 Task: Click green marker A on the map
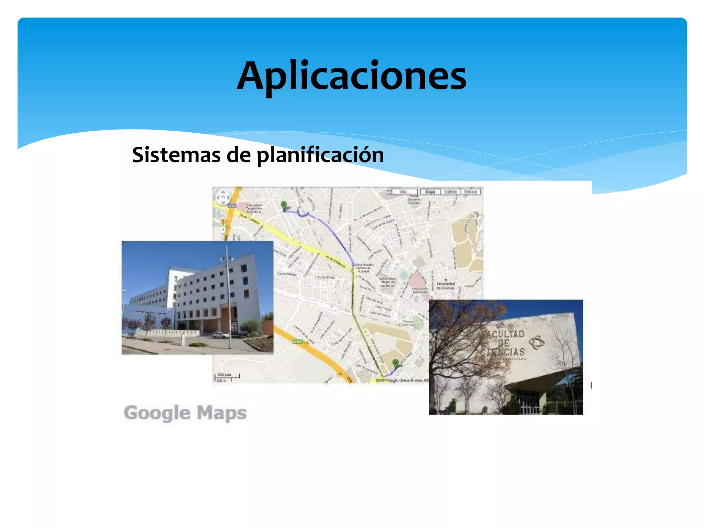(x=284, y=206)
